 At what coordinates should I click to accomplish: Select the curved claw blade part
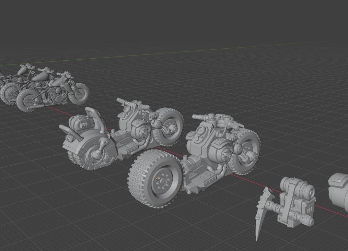[x=263, y=213]
